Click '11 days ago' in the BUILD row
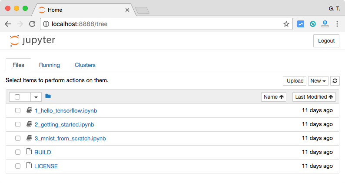Viewport: 345px width, 183px height. click(317, 152)
